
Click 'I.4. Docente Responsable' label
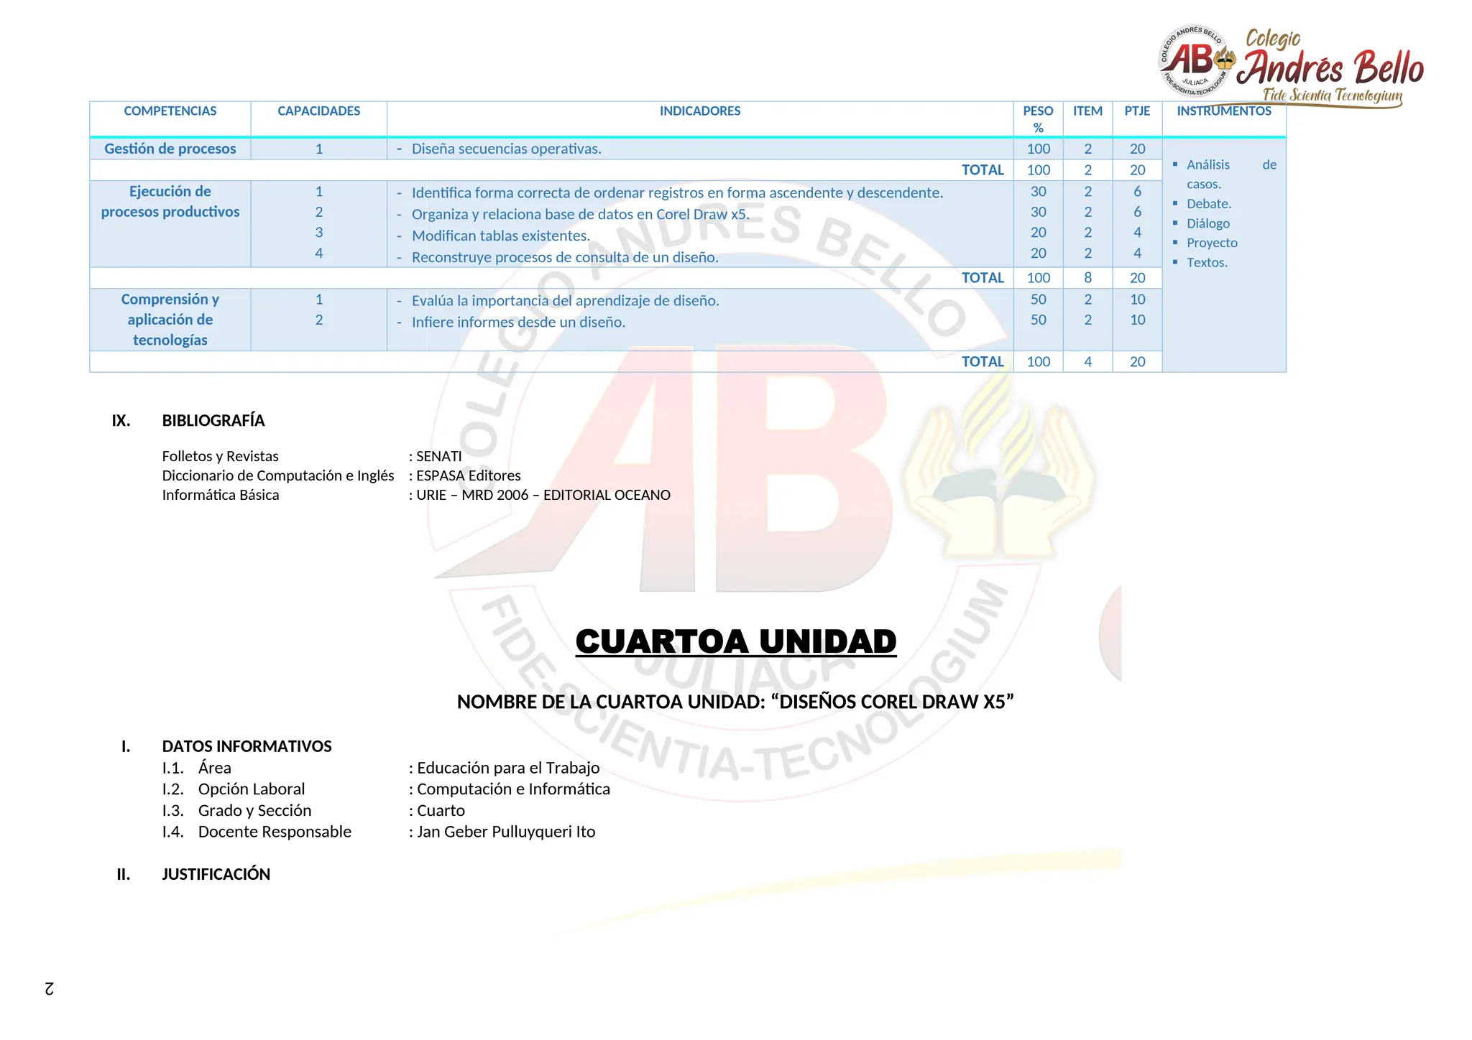coord(257,832)
